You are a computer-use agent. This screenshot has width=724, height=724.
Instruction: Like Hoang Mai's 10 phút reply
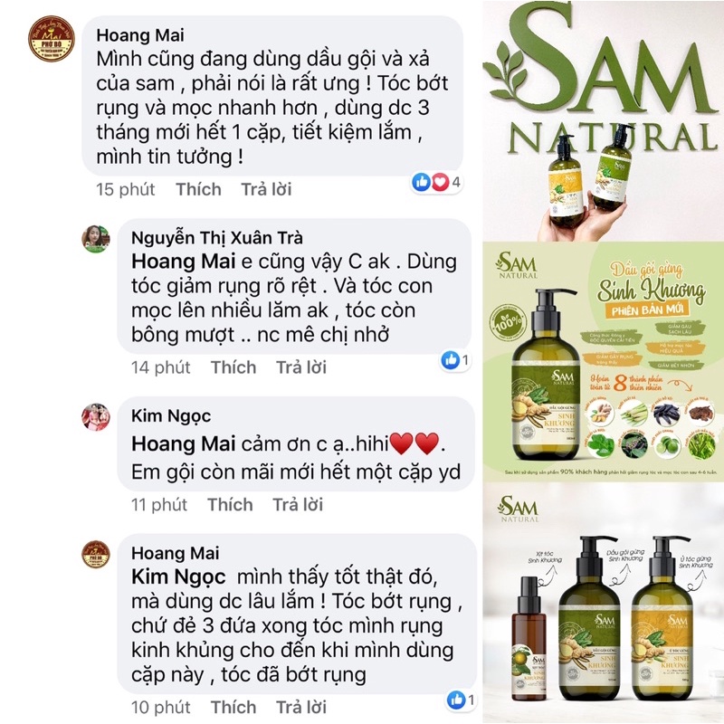click(x=233, y=708)
